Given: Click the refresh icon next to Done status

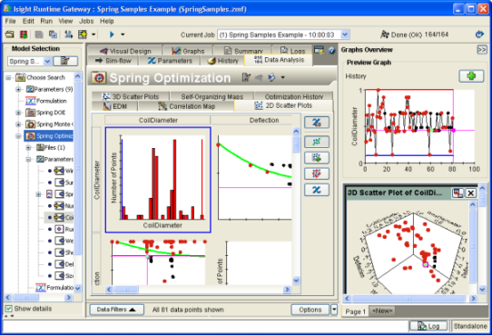Looking at the screenshot, I should point(479,34).
